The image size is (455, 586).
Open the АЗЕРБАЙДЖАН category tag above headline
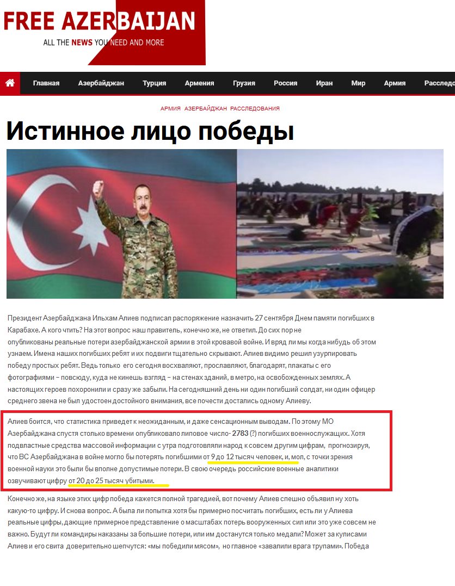click(205, 108)
